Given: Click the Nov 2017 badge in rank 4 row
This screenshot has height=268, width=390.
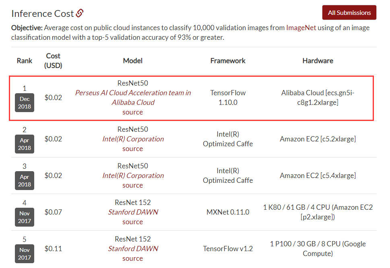Looking at the screenshot, I should point(25,217).
